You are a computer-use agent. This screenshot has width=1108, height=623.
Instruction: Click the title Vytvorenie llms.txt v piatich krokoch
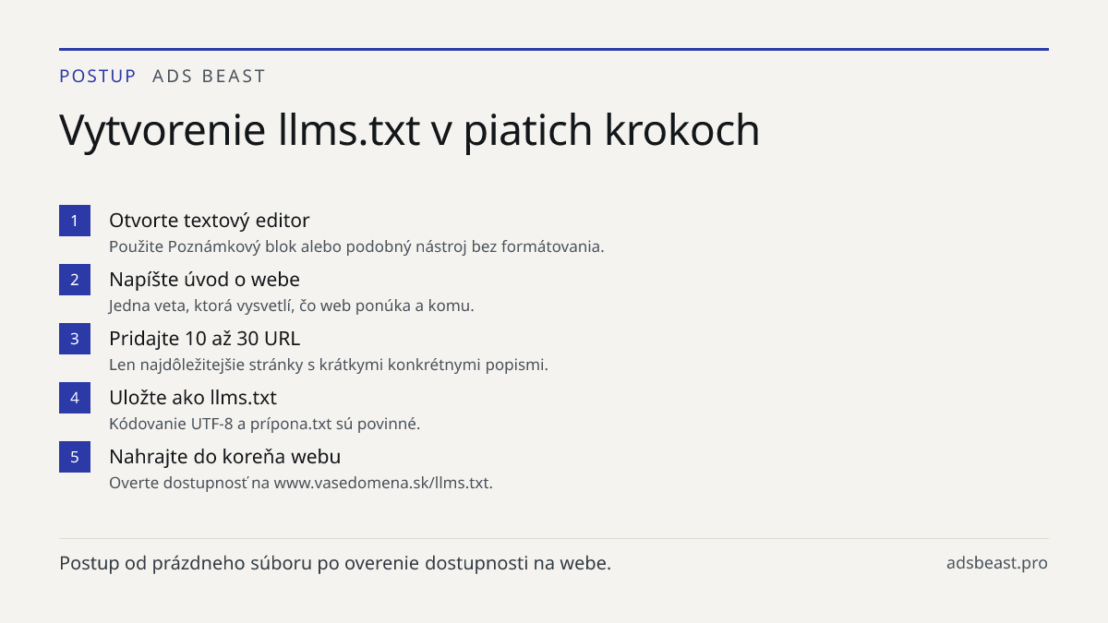pyautogui.click(x=409, y=131)
